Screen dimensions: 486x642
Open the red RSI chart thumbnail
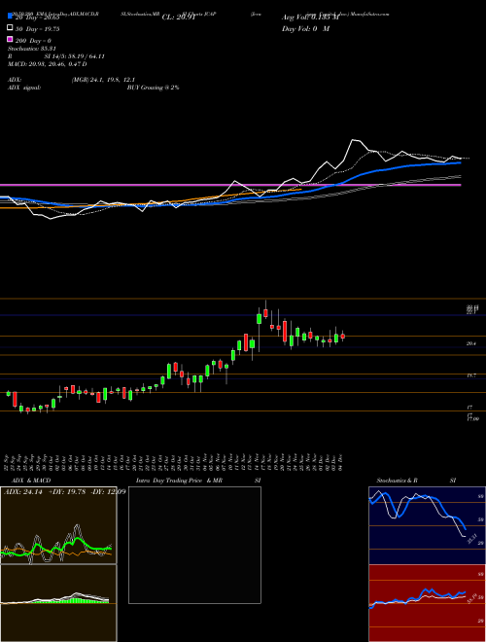click(427, 603)
